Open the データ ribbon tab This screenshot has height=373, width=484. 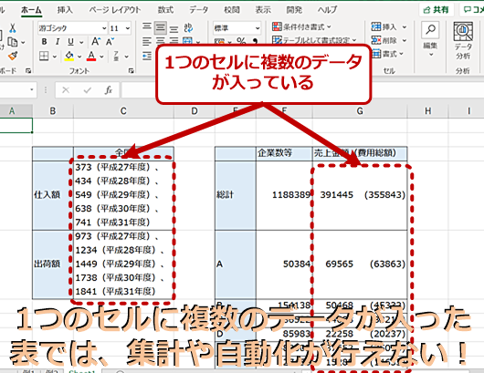199,10
